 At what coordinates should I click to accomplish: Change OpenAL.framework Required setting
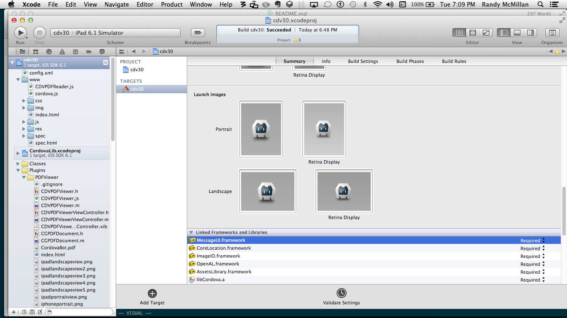[533, 264]
